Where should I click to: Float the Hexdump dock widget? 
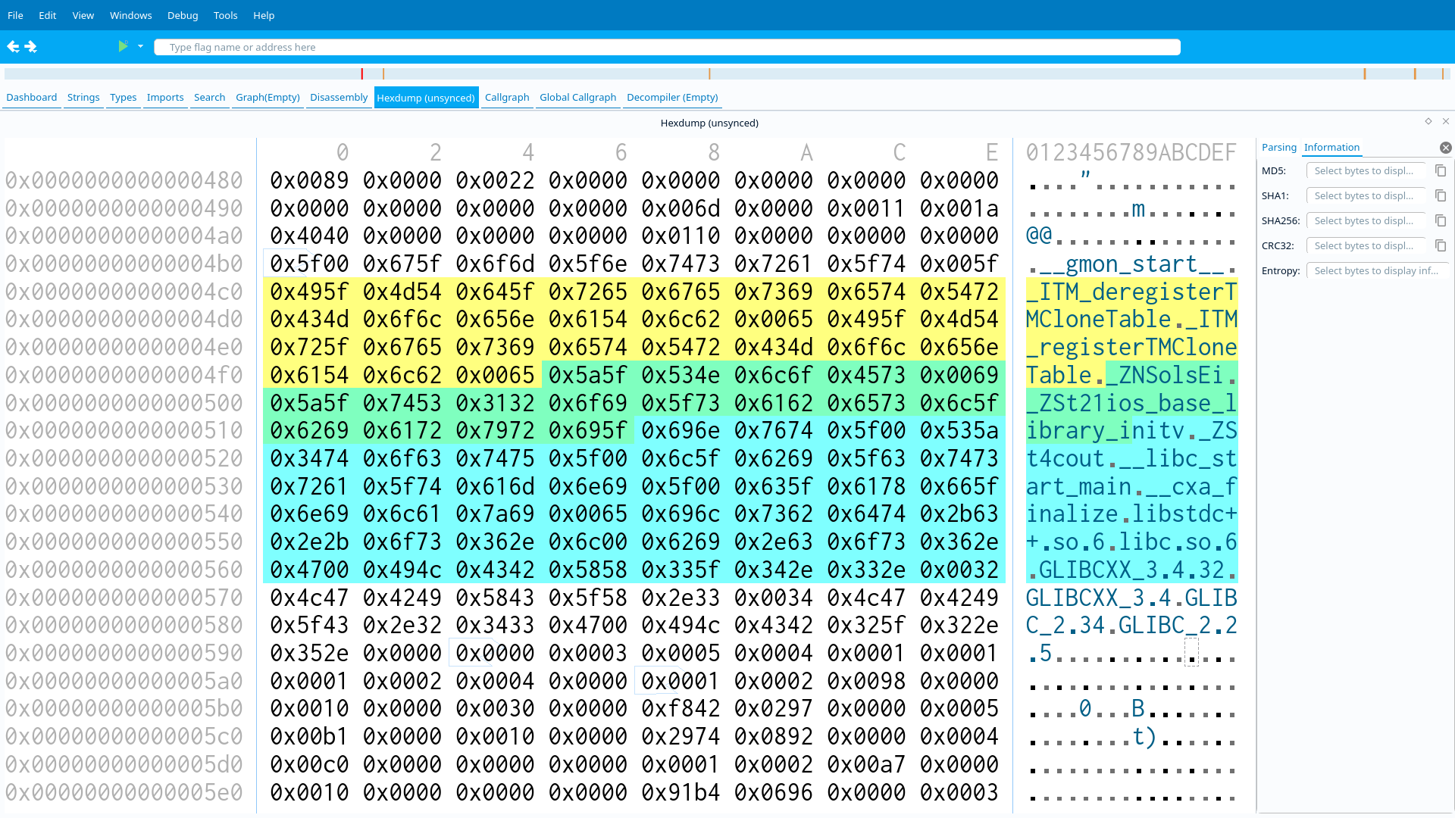(x=1428, y=122)
